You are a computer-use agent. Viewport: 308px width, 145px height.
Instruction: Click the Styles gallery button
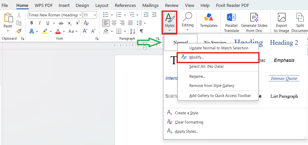click(170, 23)
